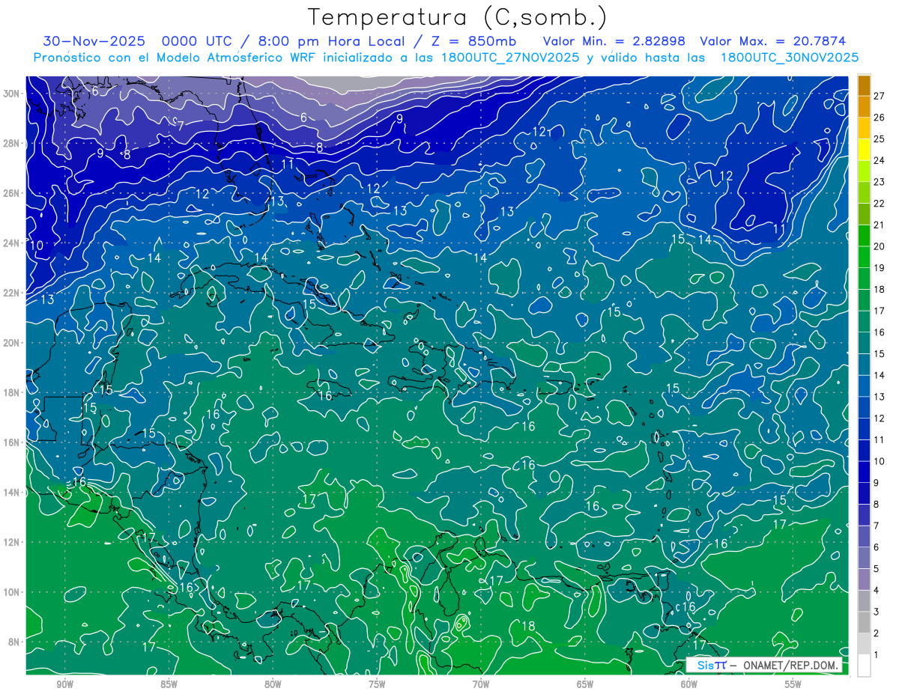Click the '26N' latitude axis label
Image resolution: width=899 pixels, height=694 pixels.
pos(11,193)
